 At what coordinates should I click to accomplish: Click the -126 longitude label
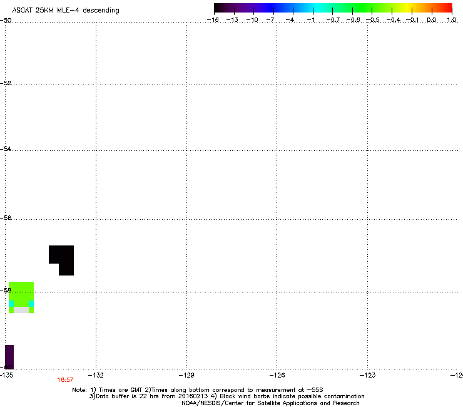pos(277,375)
